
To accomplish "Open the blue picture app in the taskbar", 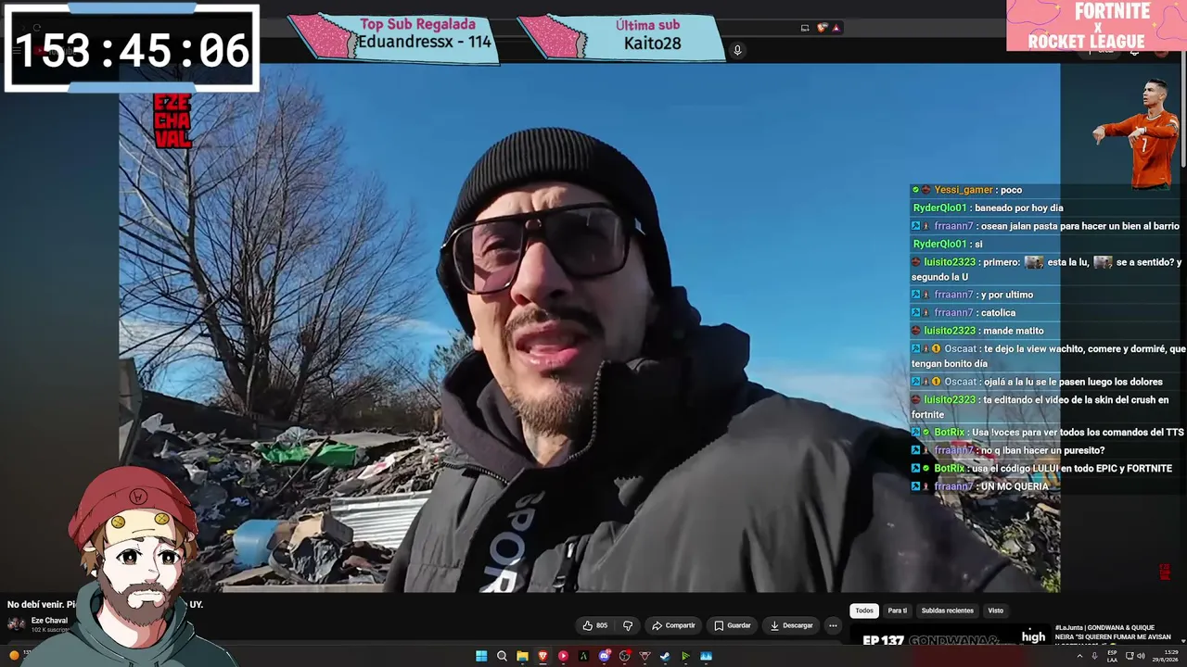I will pos(706,656).
